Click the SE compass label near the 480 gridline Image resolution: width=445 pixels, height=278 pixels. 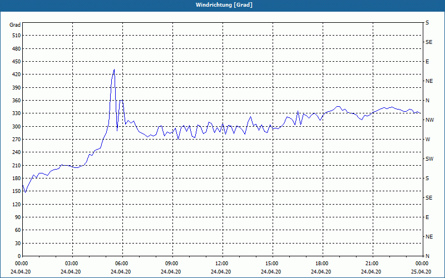429,42
